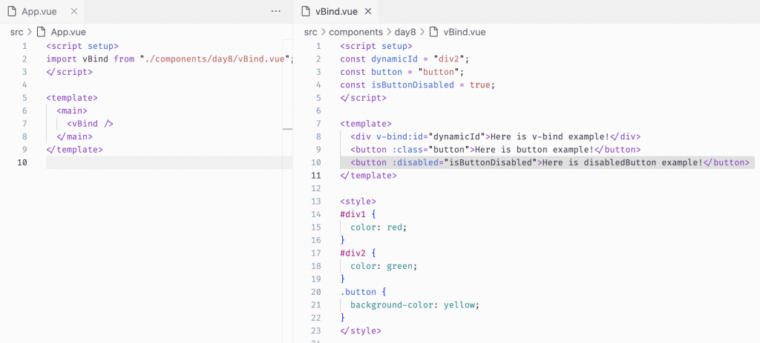Click the file icon on App.vue tab

tap(12, 11)
